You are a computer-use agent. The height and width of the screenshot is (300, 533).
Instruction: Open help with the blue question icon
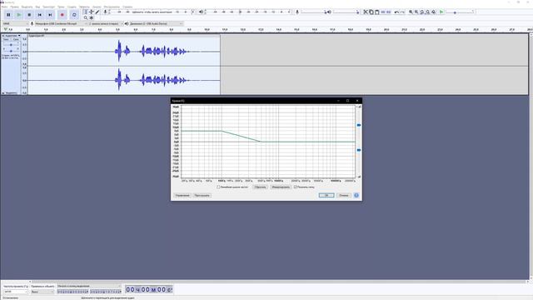(x=356, y=195)
